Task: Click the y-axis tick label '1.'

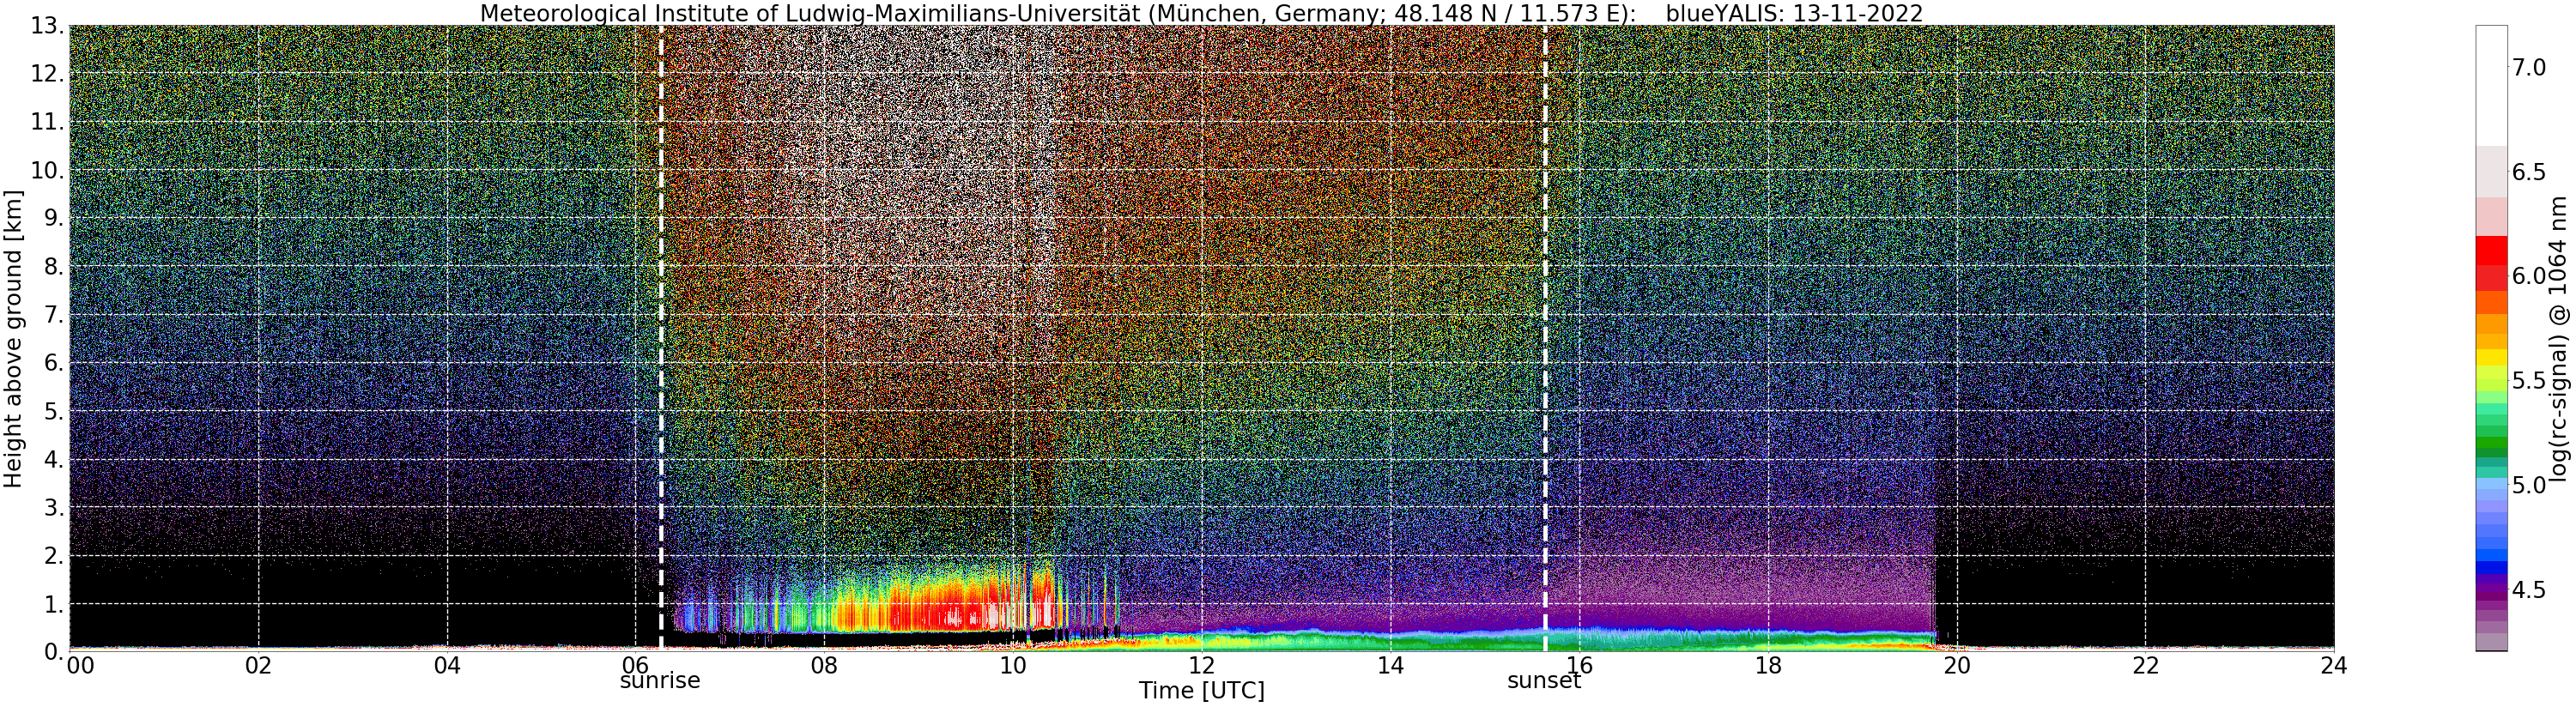Action: (x=54, y=603)
